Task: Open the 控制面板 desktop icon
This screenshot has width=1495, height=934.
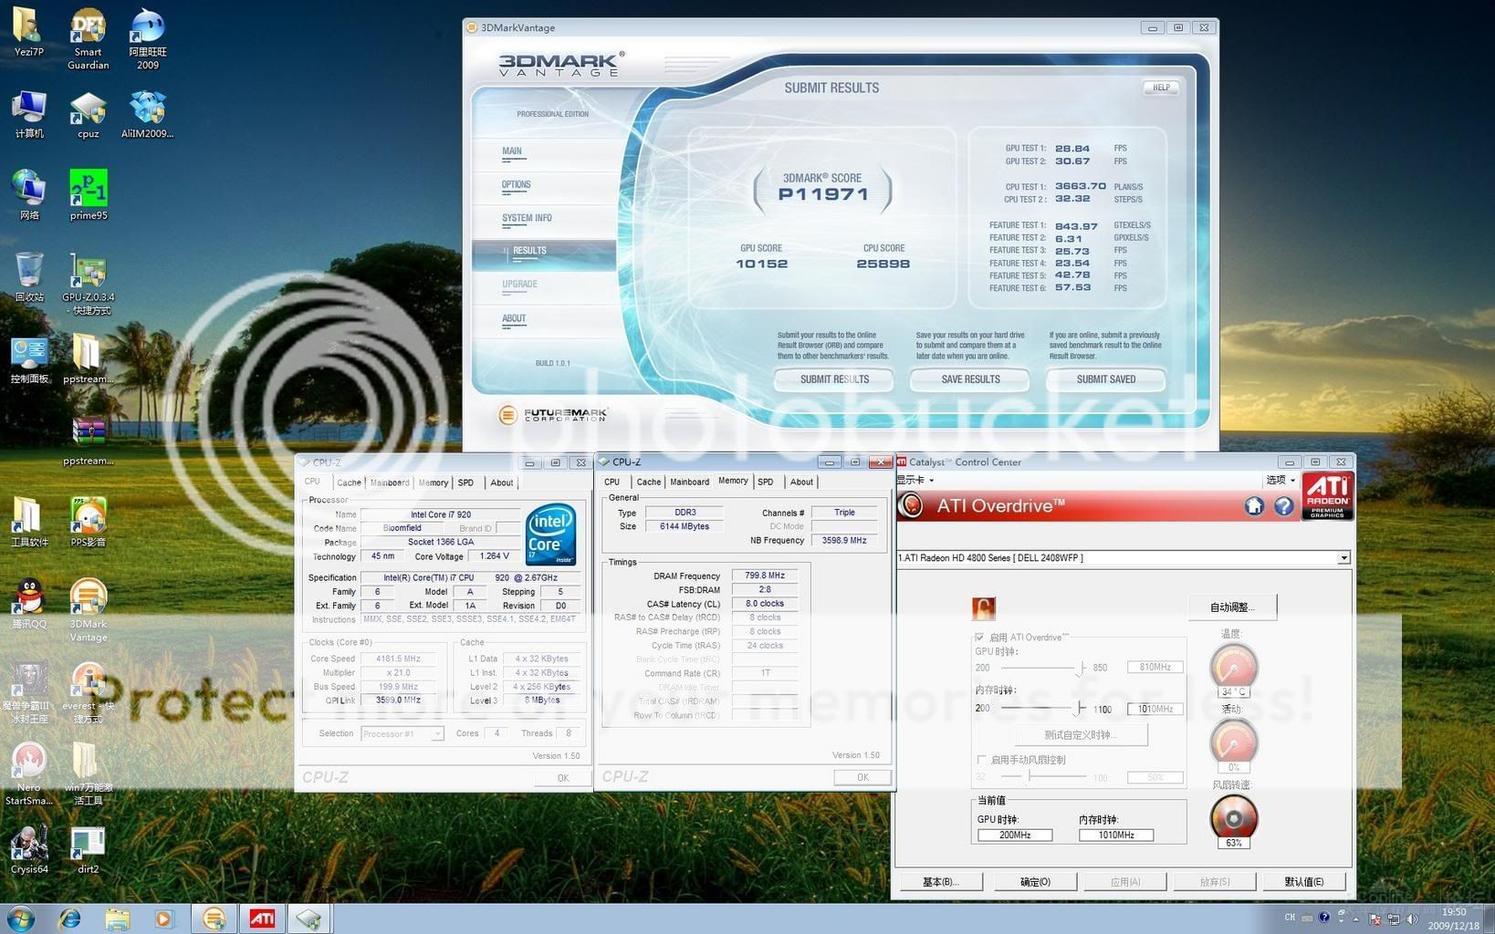Action: click(x=29, y=359)
